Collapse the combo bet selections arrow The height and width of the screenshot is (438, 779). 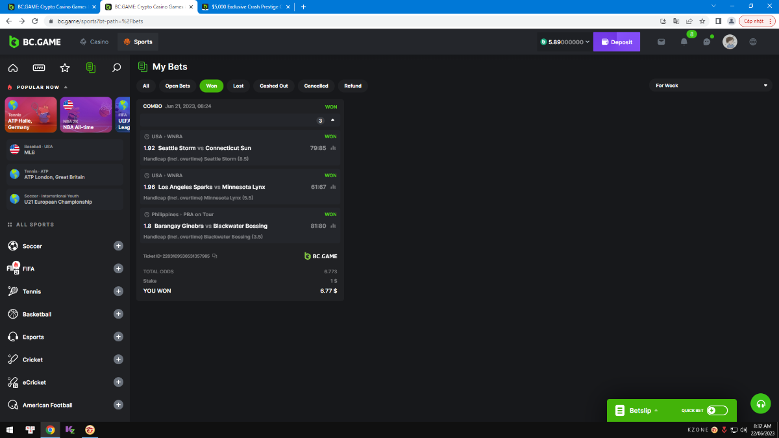333,120
